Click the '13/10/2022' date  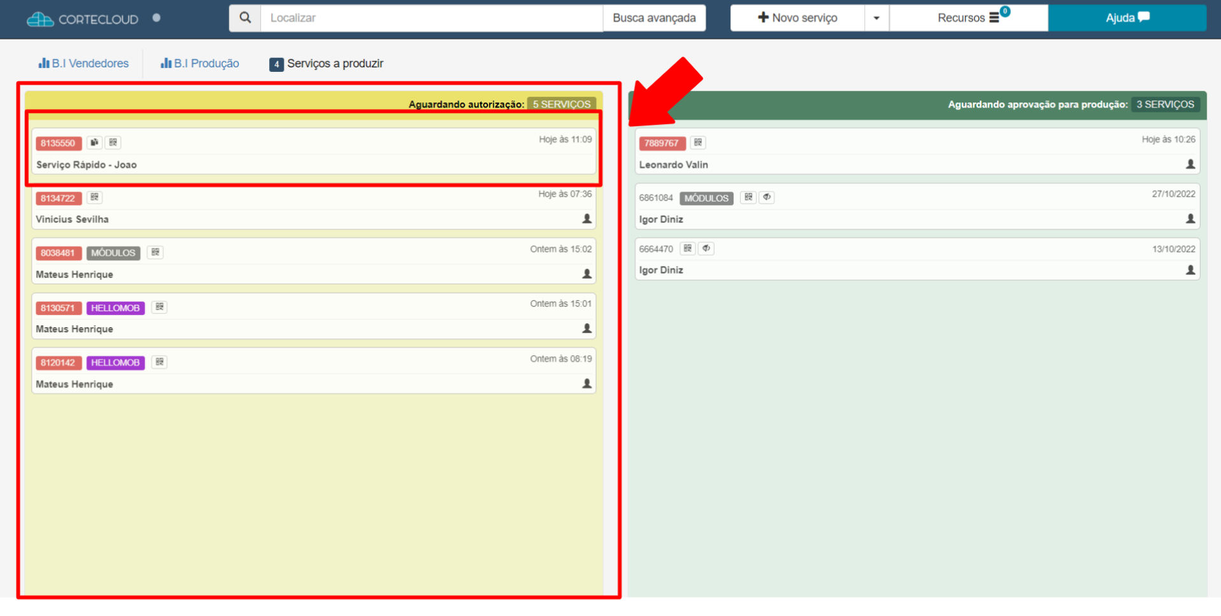(x=1173, y=249)
